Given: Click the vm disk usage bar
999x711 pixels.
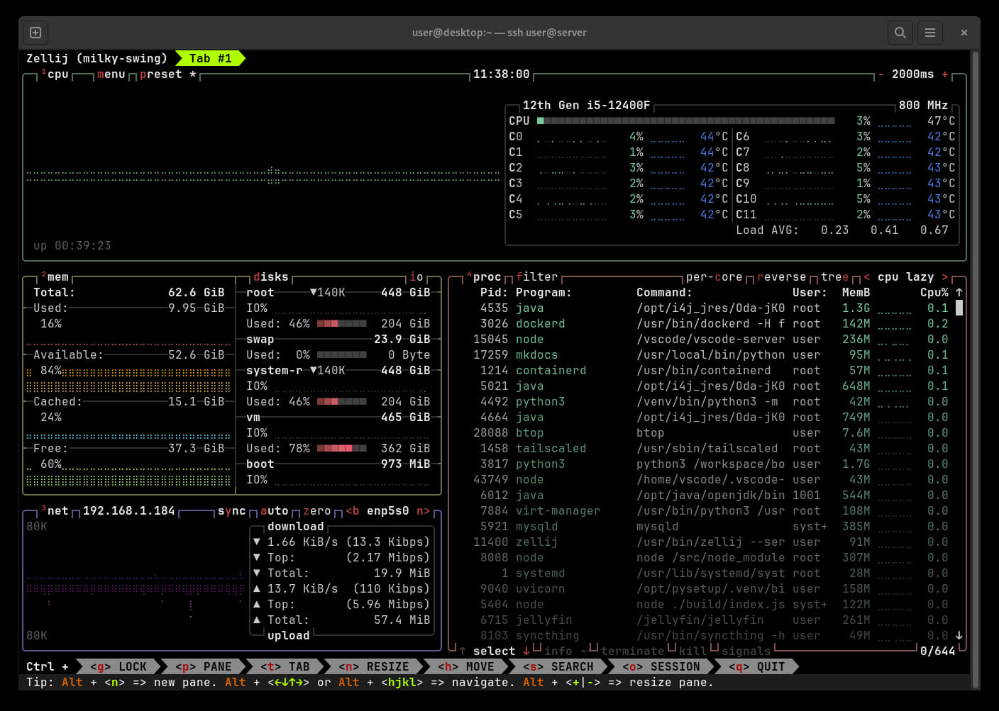Looking at the screenshot, I should point(341,449).
